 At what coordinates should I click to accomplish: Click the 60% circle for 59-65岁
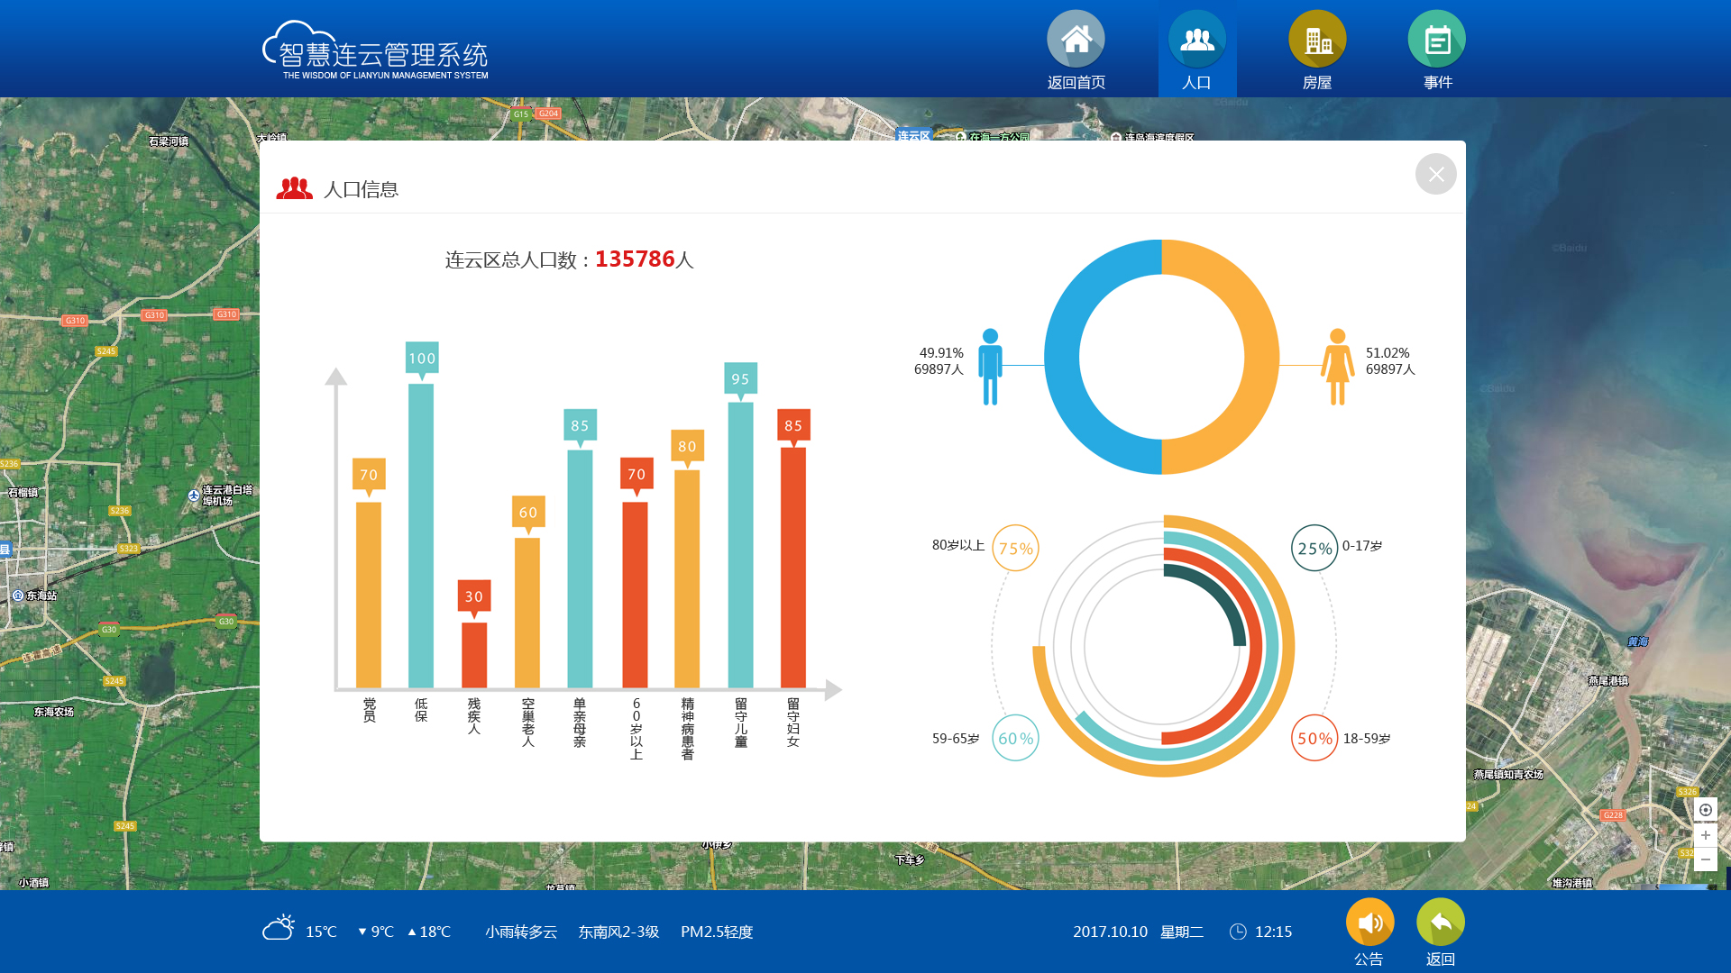pyautogui.click(x=1015, y=738)
